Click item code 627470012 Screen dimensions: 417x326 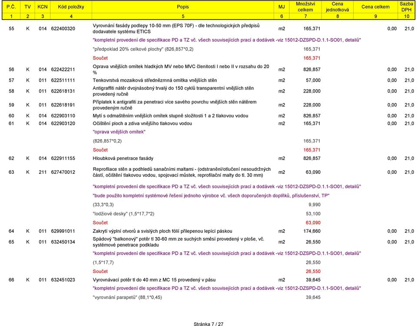click(63, 172)
